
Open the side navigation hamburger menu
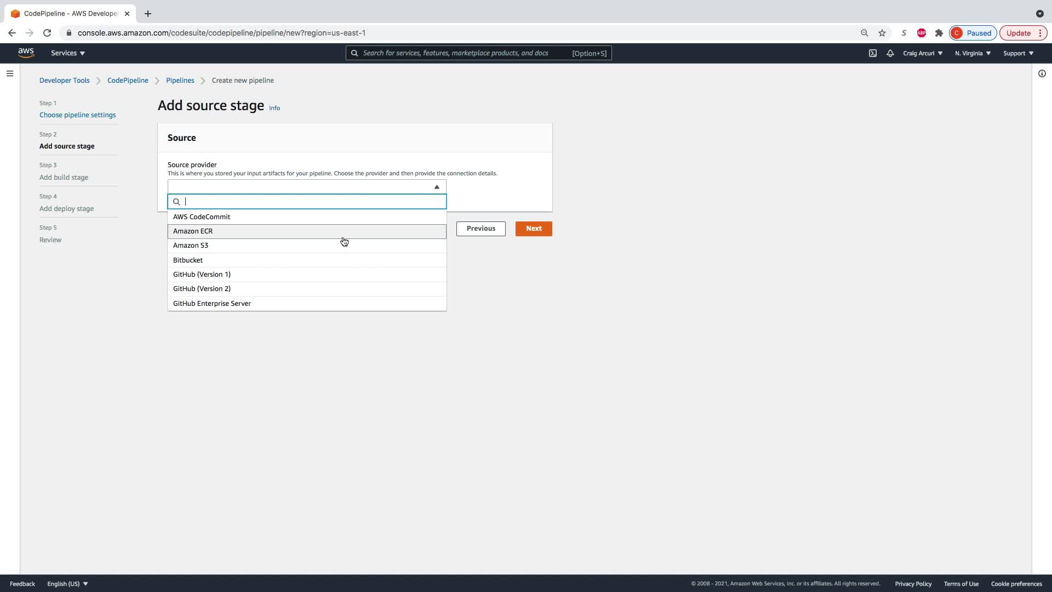[x=10, y=73]
